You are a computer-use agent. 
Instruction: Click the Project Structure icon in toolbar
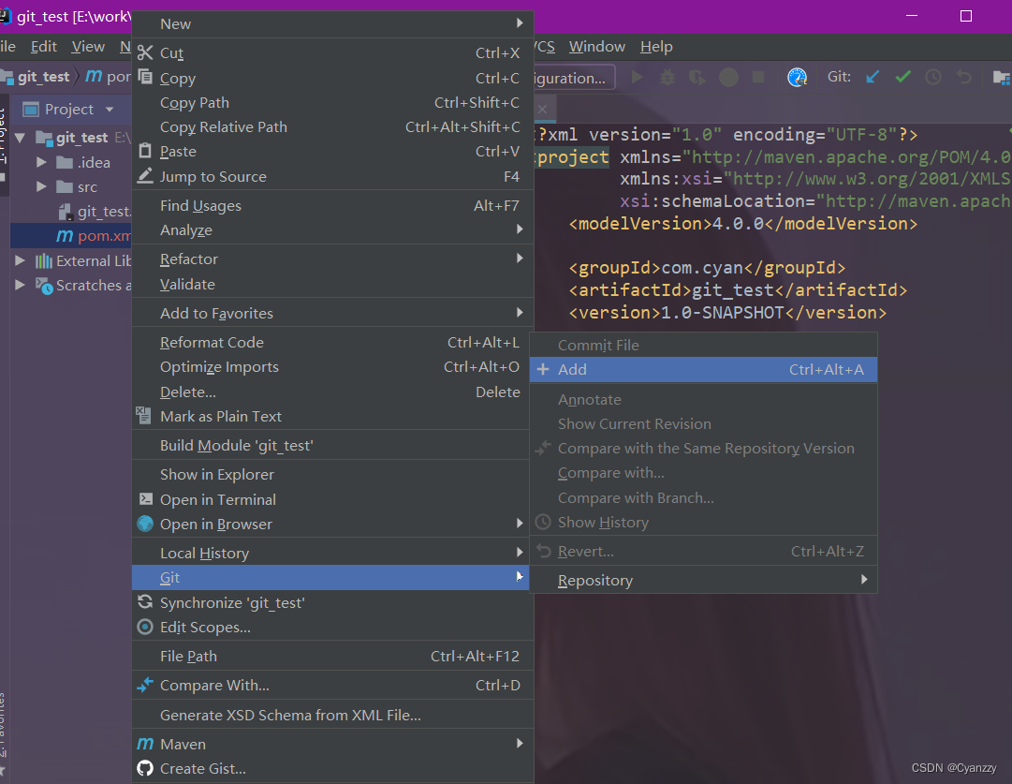1001,78
